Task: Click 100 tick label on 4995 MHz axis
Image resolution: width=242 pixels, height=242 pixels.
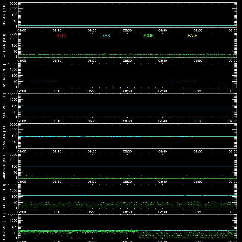Action: pyautogui.click(x=15, y=166)
